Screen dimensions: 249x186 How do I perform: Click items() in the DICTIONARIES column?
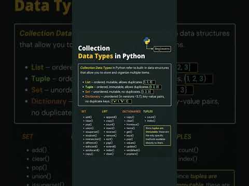pos(130,128)
